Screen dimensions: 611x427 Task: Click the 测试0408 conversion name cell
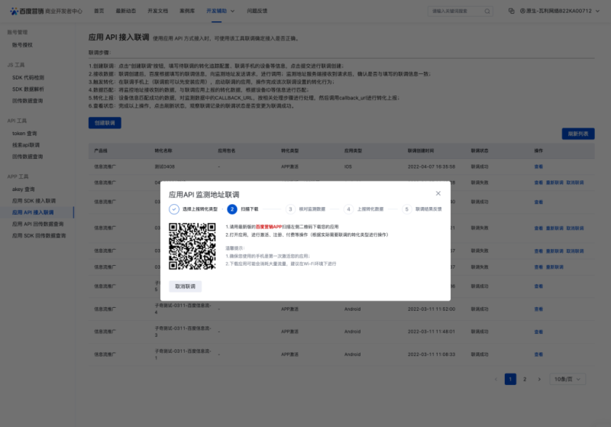pyautogui.click(x=164, y=167)
